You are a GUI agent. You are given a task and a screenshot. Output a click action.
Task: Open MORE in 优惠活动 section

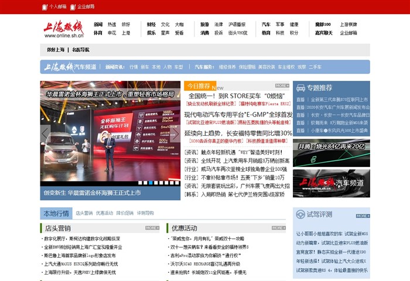[278, 228]
